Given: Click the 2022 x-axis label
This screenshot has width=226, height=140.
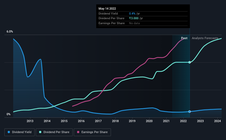Looking at the screenshot, I should (183, 121).
